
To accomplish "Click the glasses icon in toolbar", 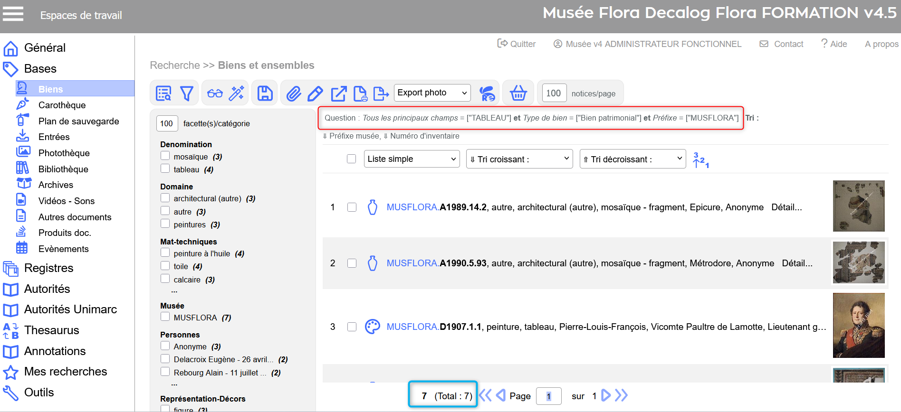I will (215, 93).
